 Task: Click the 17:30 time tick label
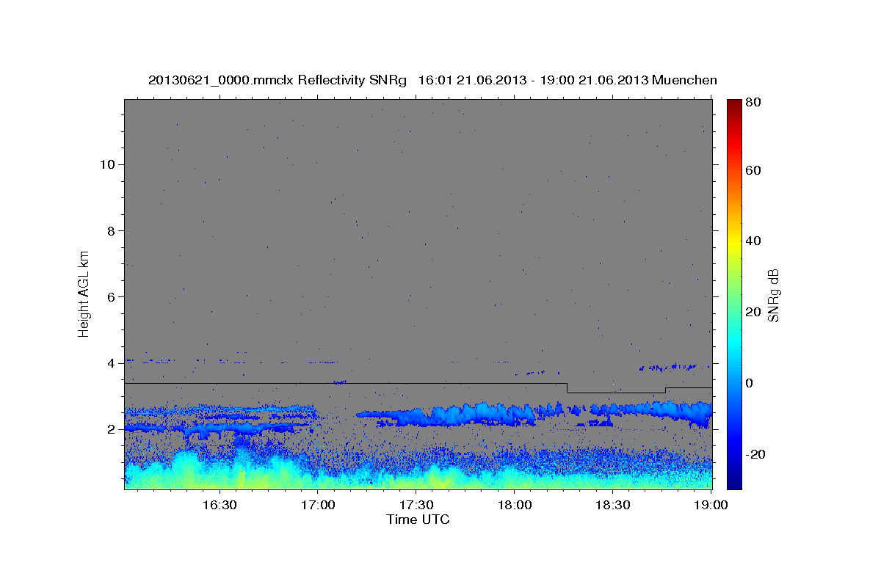(417, 505)
